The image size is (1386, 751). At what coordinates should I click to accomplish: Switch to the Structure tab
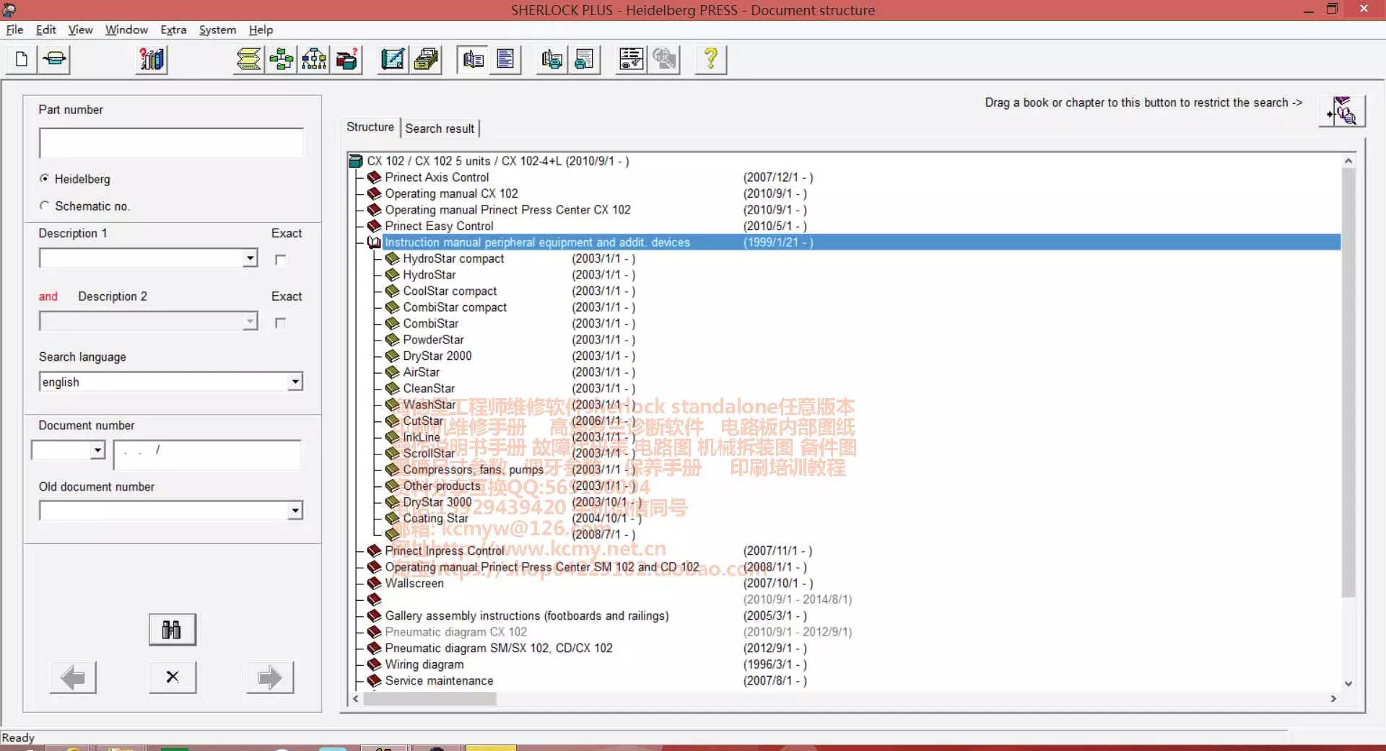coord(370,127)
